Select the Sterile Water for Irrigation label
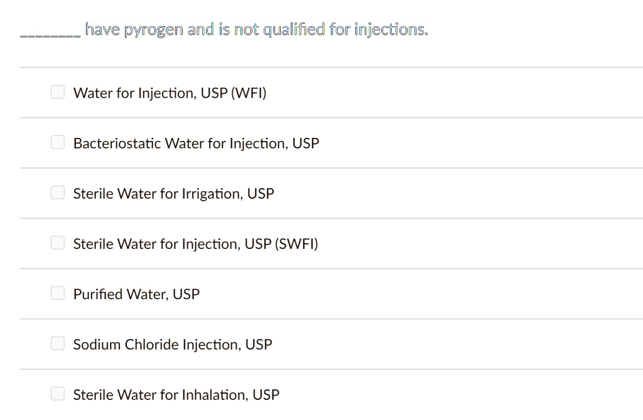Viewport: 643px width, 420px height. tap(173, 194)
